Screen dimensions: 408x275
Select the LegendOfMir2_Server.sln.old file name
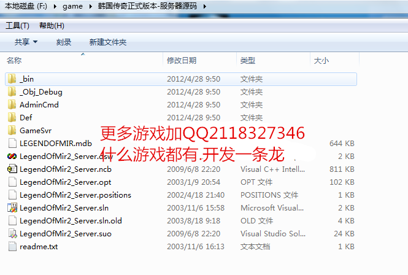click(71, 221)
